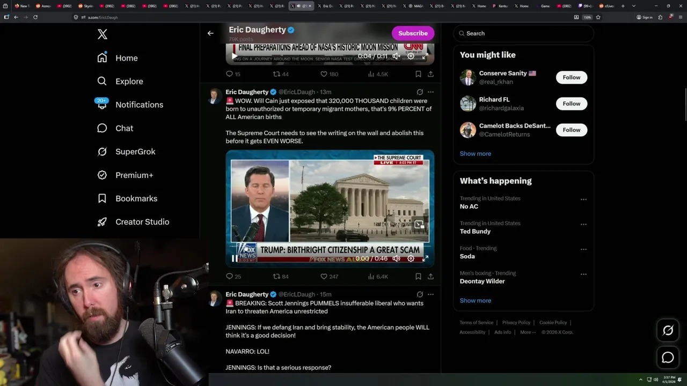This screenshot has height=386, width=687.
Task: Open Creator Studio in sidebar
Action: [x=134, y=222]
